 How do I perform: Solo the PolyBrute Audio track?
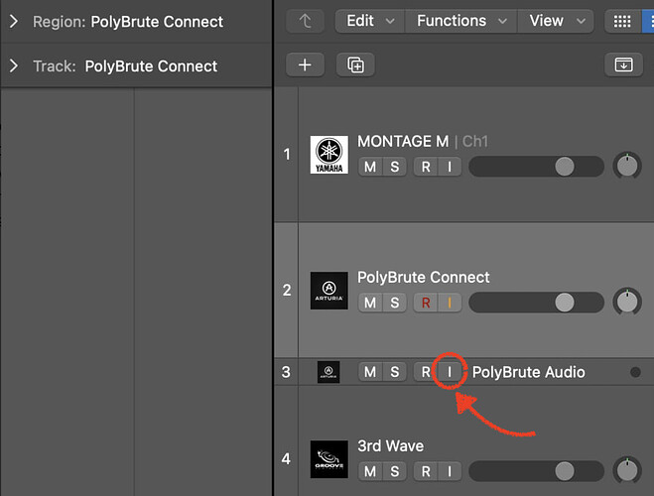click(395, 372)
